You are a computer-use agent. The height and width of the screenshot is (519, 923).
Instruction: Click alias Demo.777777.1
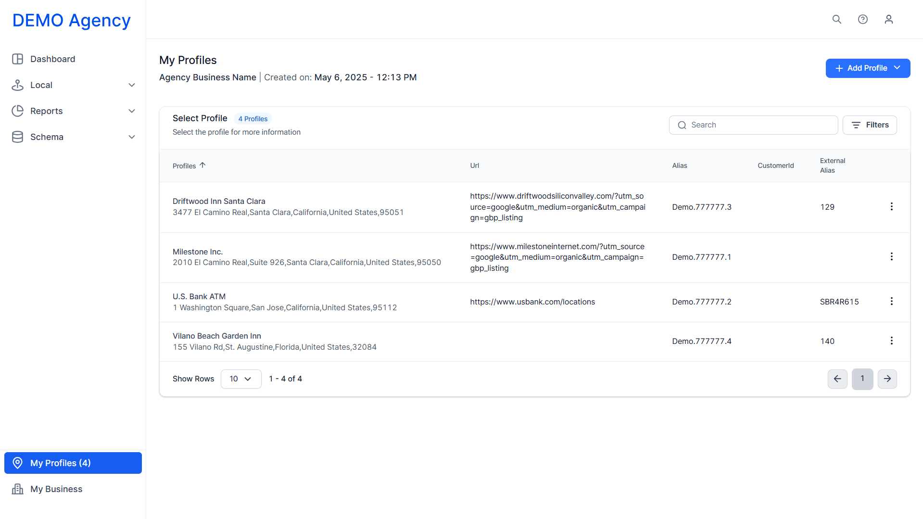pyautogui.click(x=702, y=257)
